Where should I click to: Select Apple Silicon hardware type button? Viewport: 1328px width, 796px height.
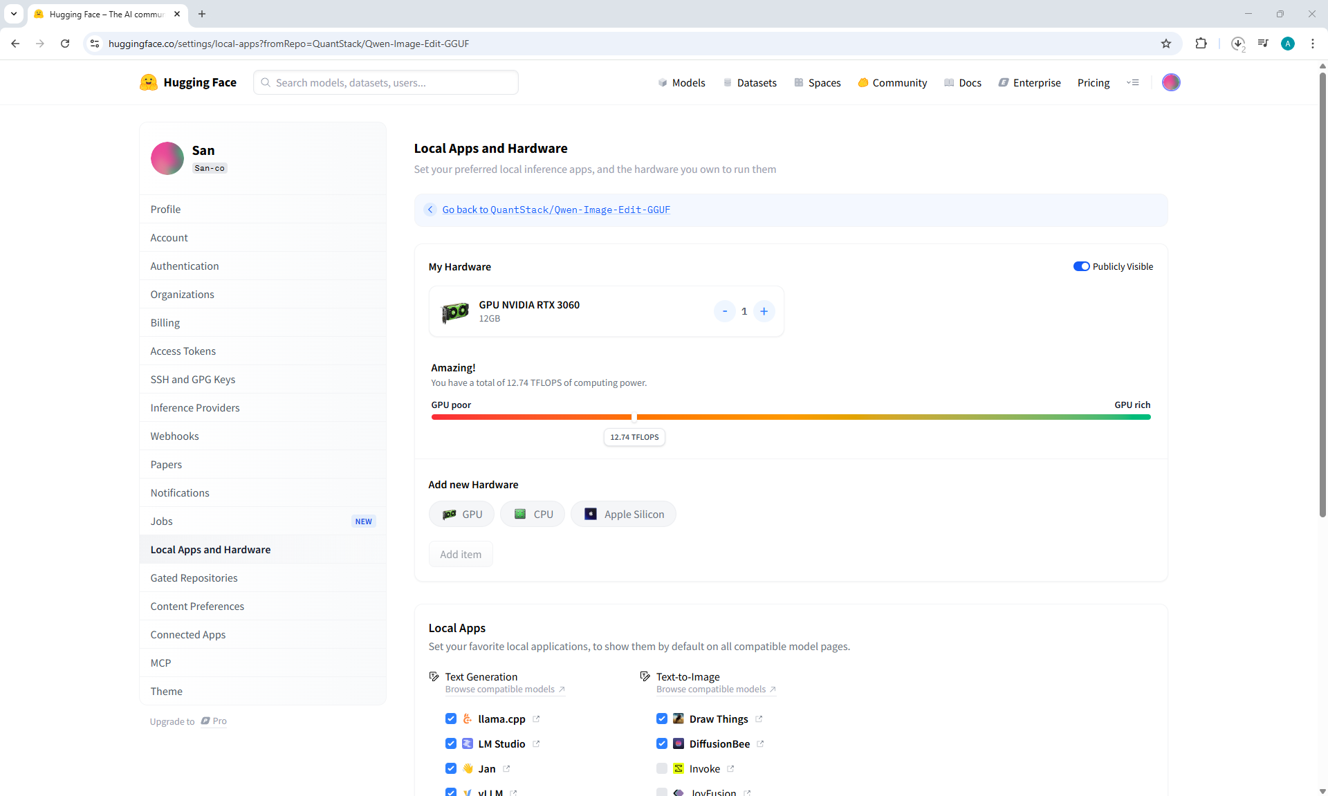pyautogui.click(x=623, y=514)
